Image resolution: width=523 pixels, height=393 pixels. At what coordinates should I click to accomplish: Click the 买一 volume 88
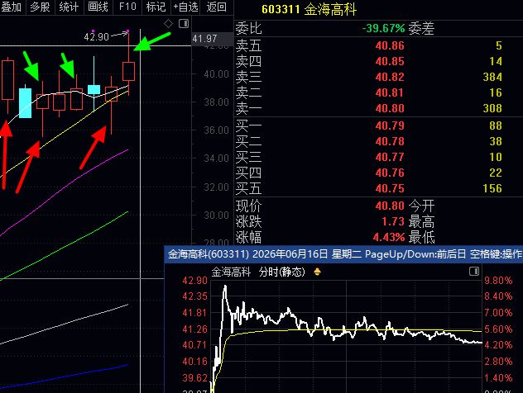pos(496,125)
